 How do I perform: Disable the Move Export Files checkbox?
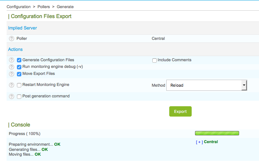click(x=19, y=74)
